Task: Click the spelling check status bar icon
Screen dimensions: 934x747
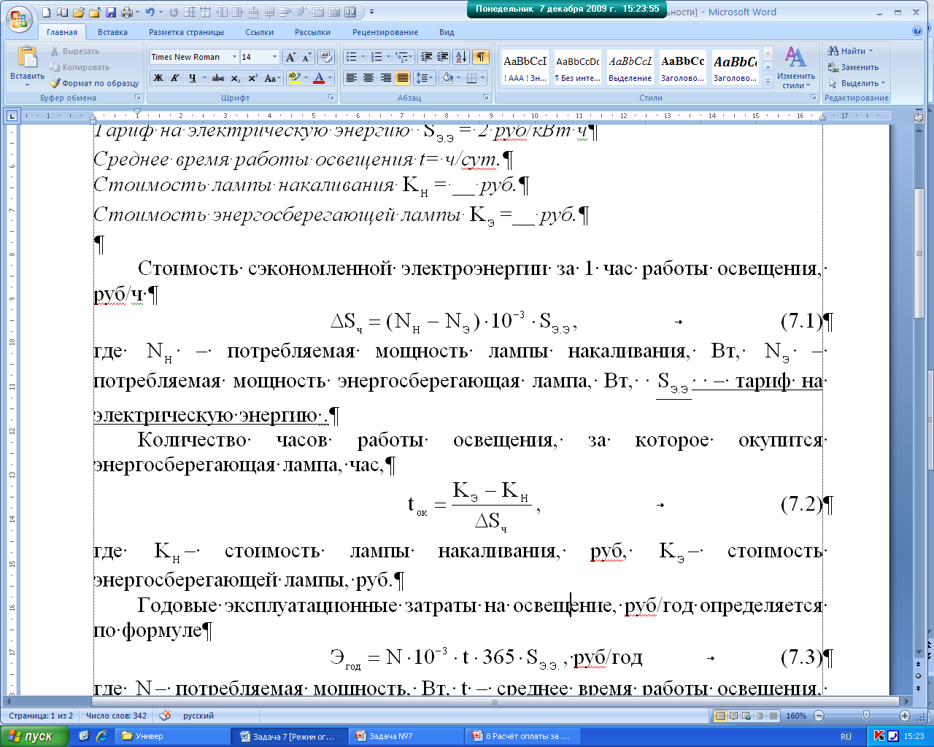Action: point(166,716)
